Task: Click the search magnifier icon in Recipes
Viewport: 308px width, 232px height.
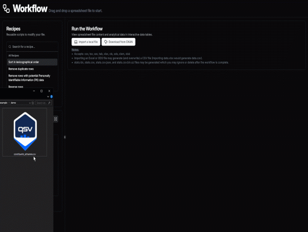Action: click(10, 47)
